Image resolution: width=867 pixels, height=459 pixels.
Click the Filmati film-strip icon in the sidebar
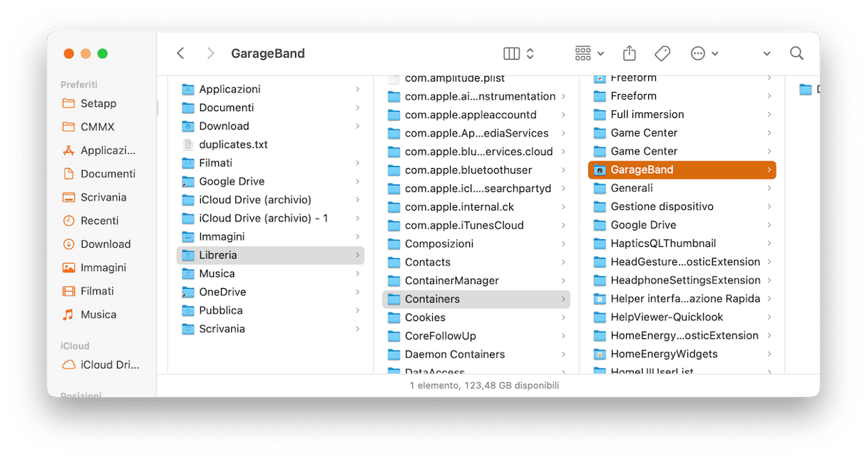[68, 291]
